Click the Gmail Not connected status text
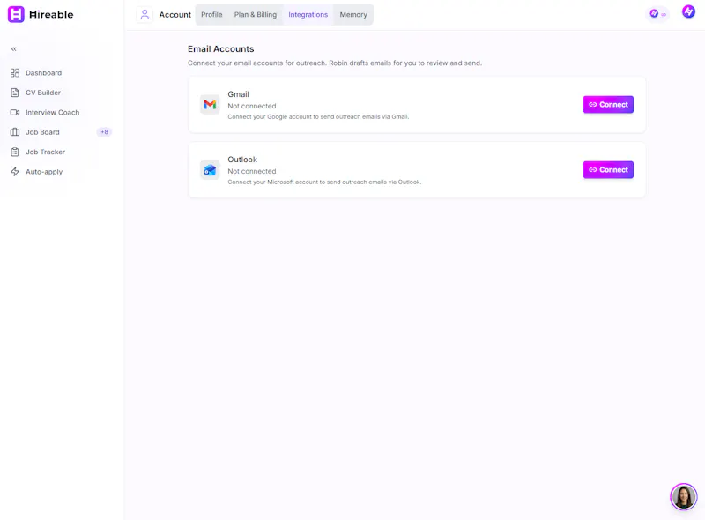This screenshot has height=520, width=705. 252,106
